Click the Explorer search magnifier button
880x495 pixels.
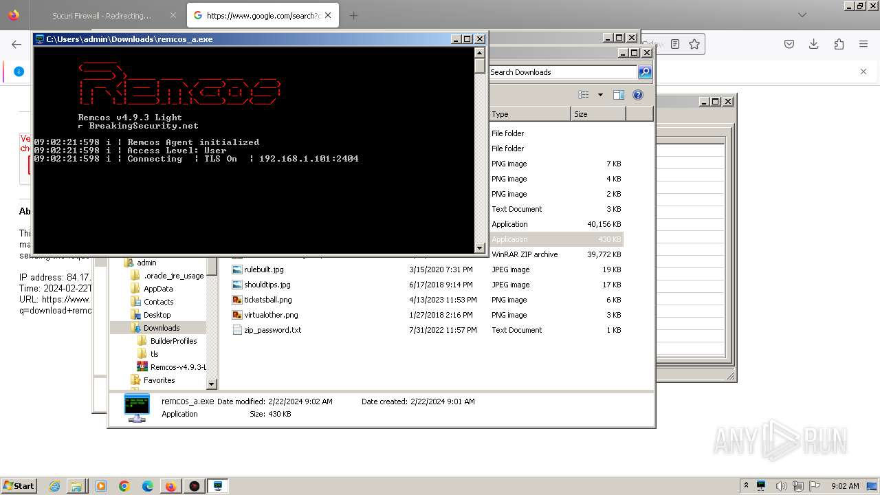(645, 72)
